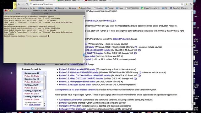The image size is (201, 113).
Task: Click the Google Calendar plus button
Action: coord(38,109)
